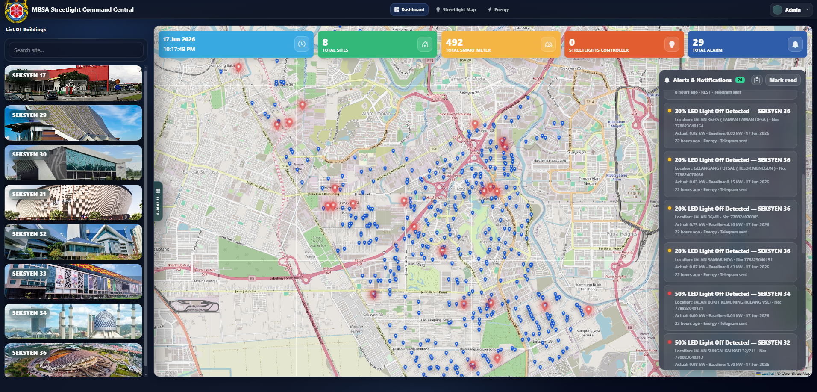
Task: Click red alarm marker on Jalan Johan Setia road
Action: pos(374,294)
